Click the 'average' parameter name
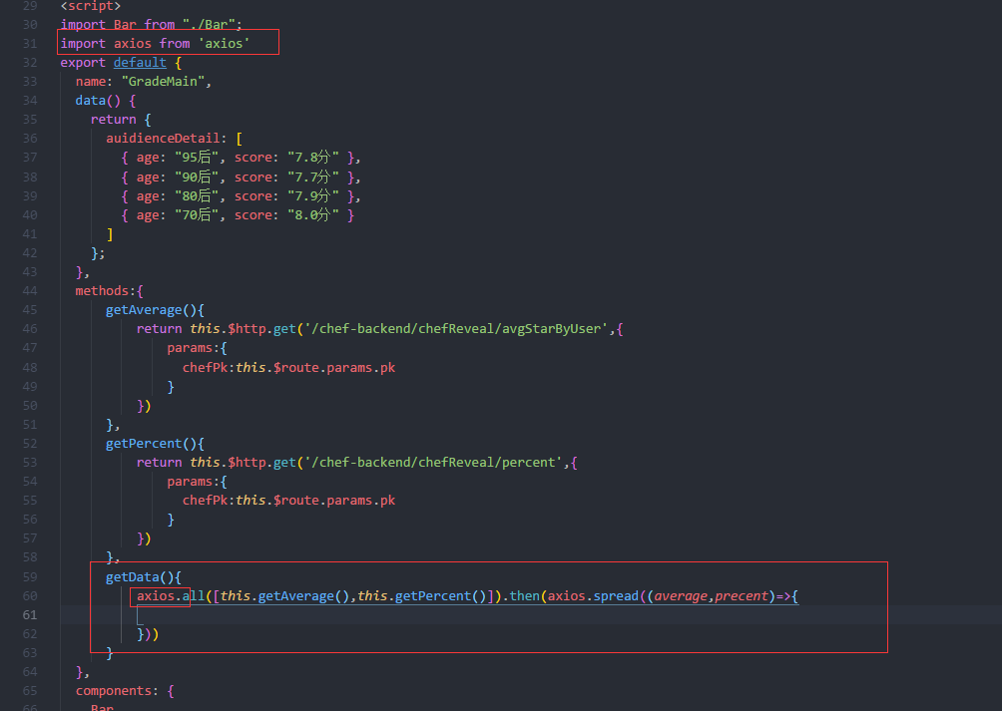Screen dimensions: 1002x711 point(681,596)
